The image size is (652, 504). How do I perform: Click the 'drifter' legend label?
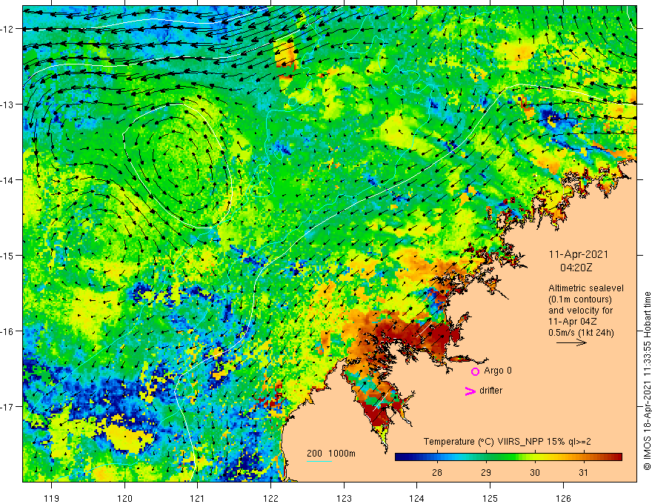tap(490, 391)
